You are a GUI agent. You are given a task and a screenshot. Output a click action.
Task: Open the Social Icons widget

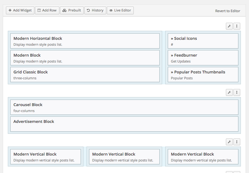(203, 41)
